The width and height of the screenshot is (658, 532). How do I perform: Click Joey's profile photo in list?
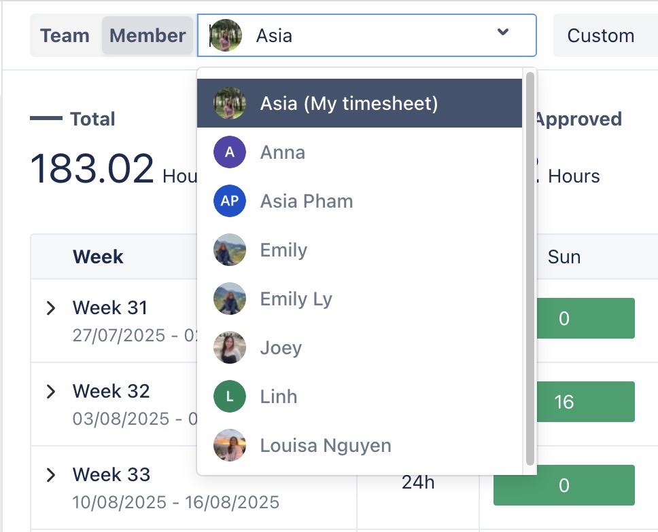click(x=230, y=348)
